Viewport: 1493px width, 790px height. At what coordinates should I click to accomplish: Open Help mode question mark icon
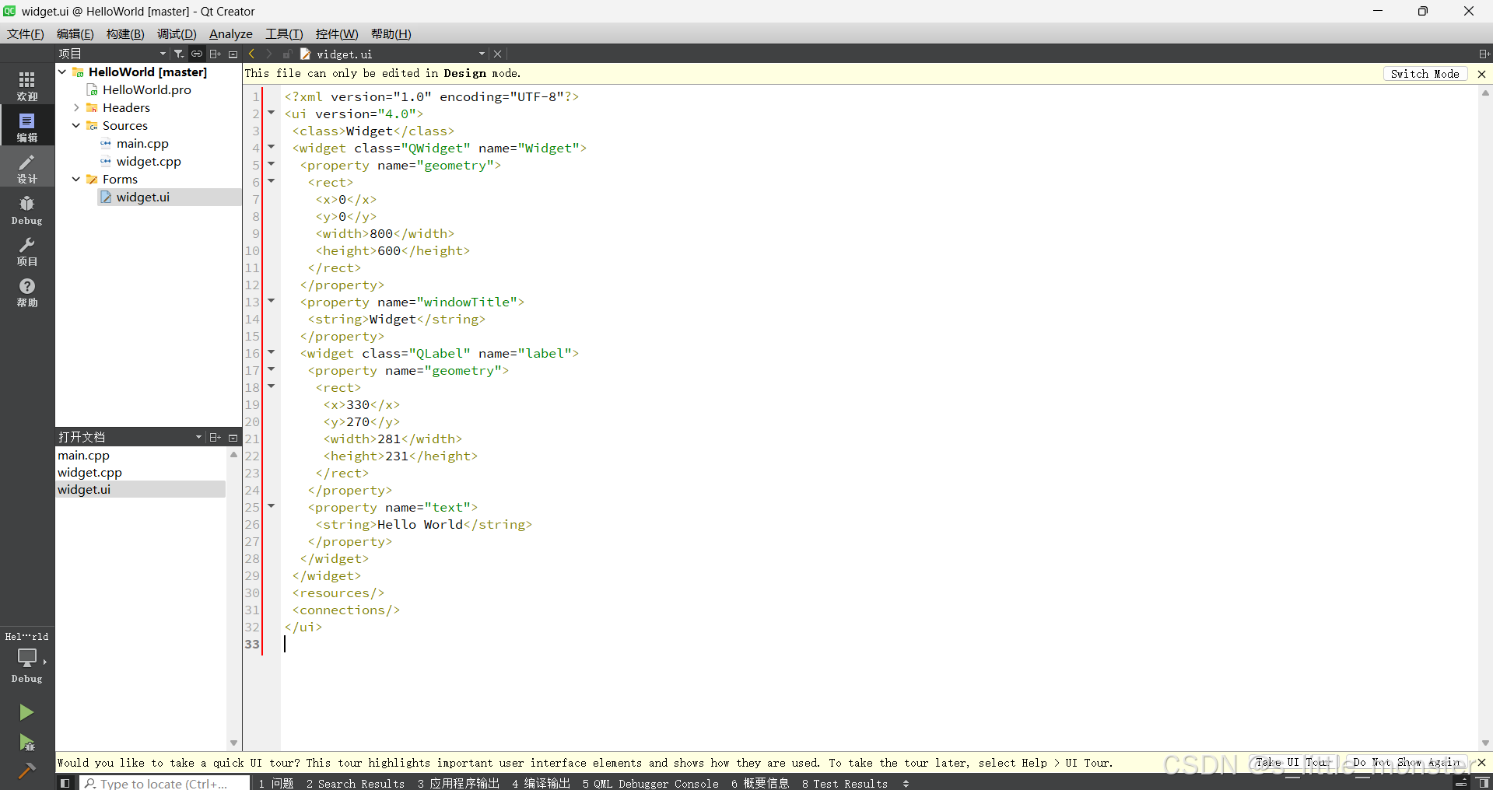point(27,292)
